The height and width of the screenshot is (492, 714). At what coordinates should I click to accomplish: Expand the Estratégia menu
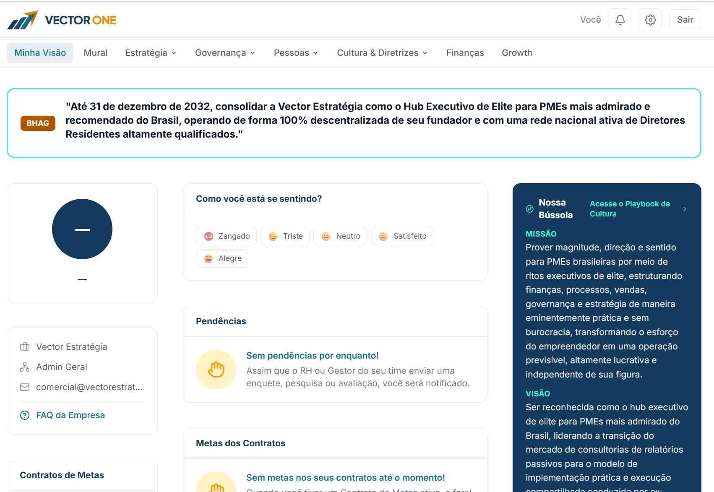pos(151,53)
